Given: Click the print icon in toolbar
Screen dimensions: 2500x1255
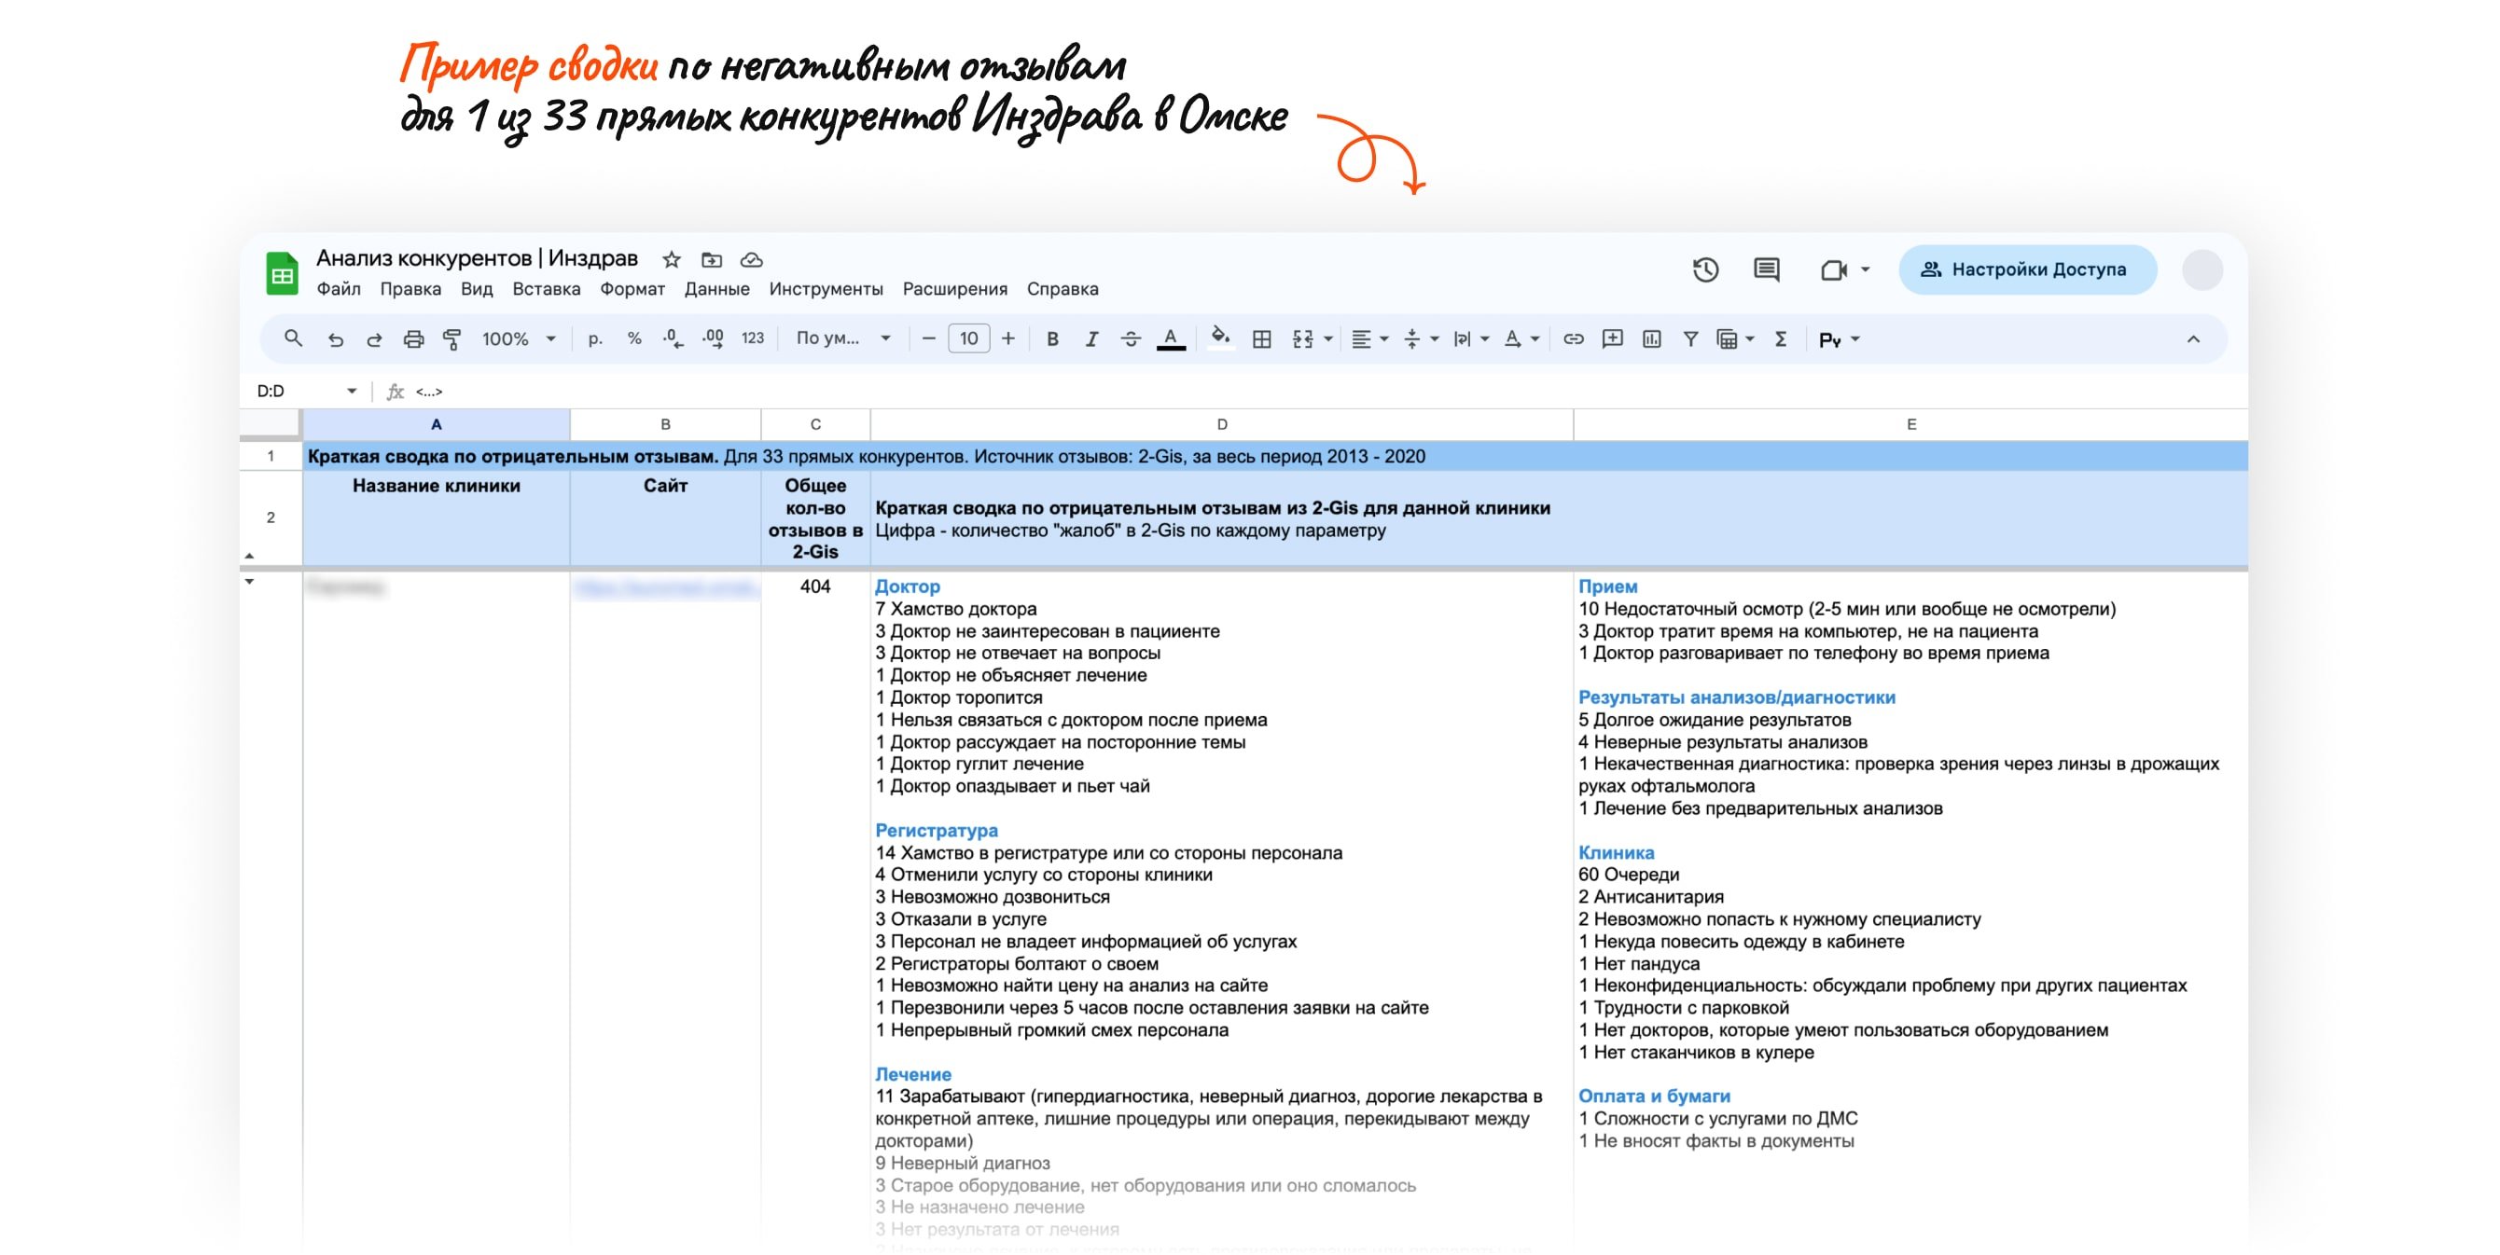Looking at the screenshot, I should click(x=413, y=338).
